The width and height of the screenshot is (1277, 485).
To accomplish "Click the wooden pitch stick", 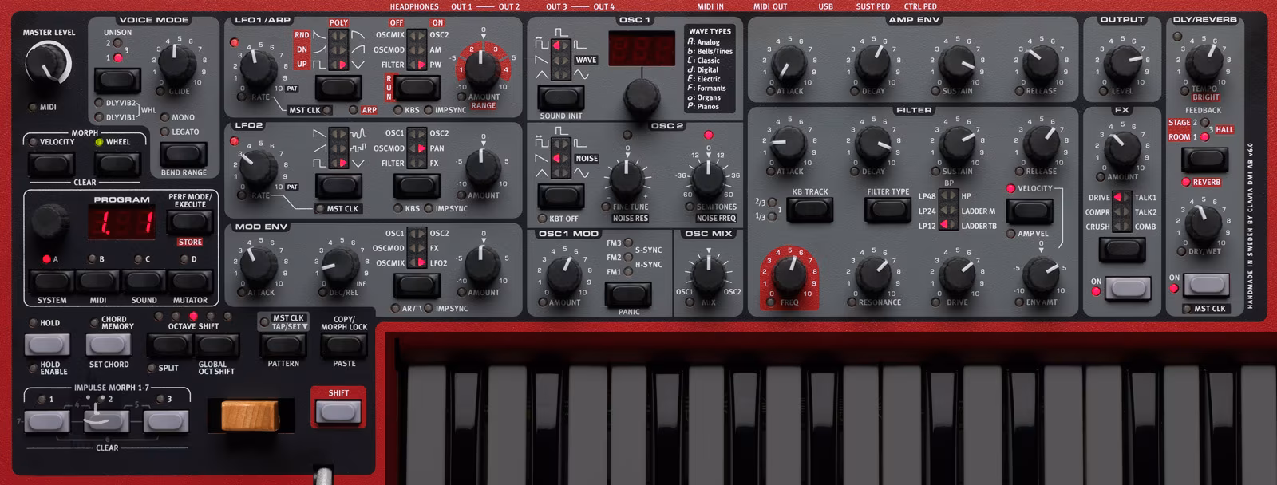I will click(x=250, y=416).
